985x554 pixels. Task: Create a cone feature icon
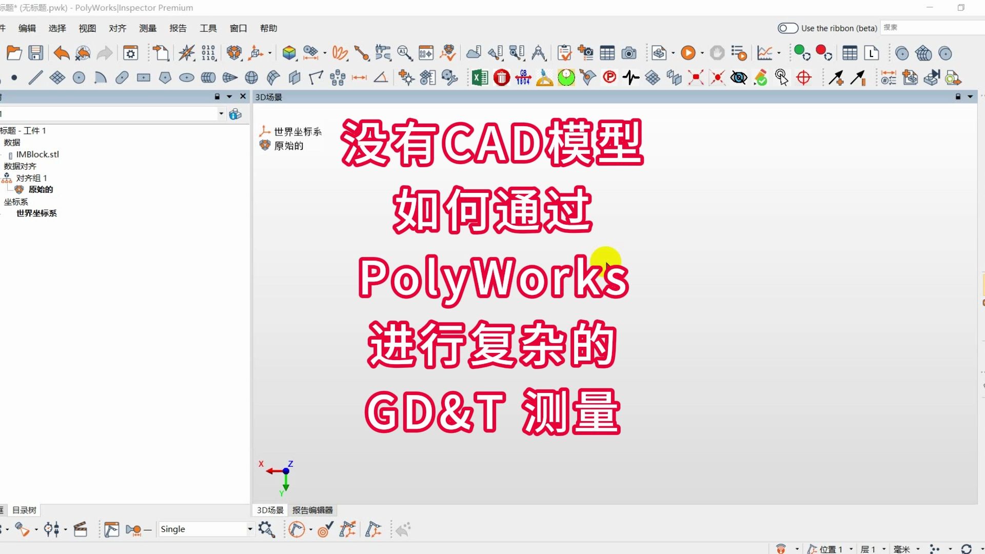(x=230, y=78)
